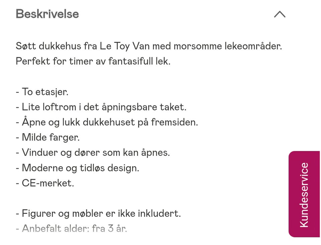Click the Beskrivelse section heading
321x245 pixels.
[x=47, y=14]
